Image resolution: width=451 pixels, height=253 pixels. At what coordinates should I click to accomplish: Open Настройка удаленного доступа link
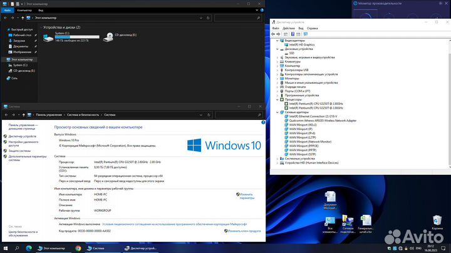tap(23, 144)
